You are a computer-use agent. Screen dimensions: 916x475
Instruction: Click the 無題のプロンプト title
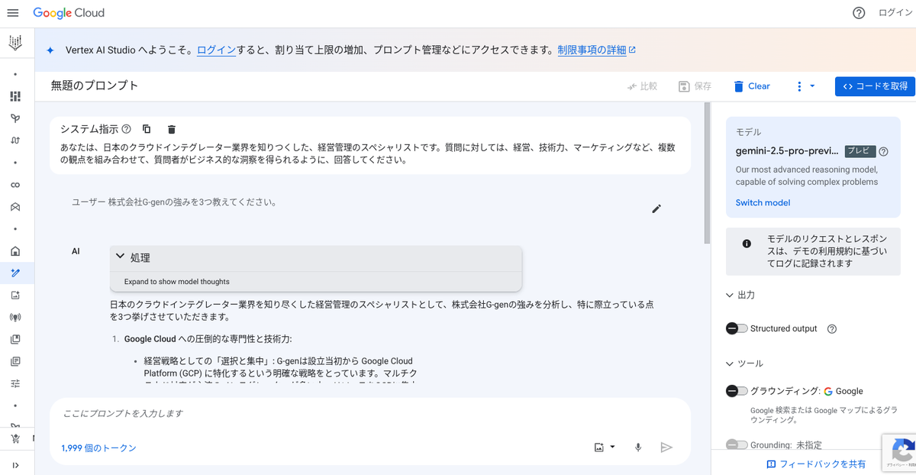click(95, 86)
